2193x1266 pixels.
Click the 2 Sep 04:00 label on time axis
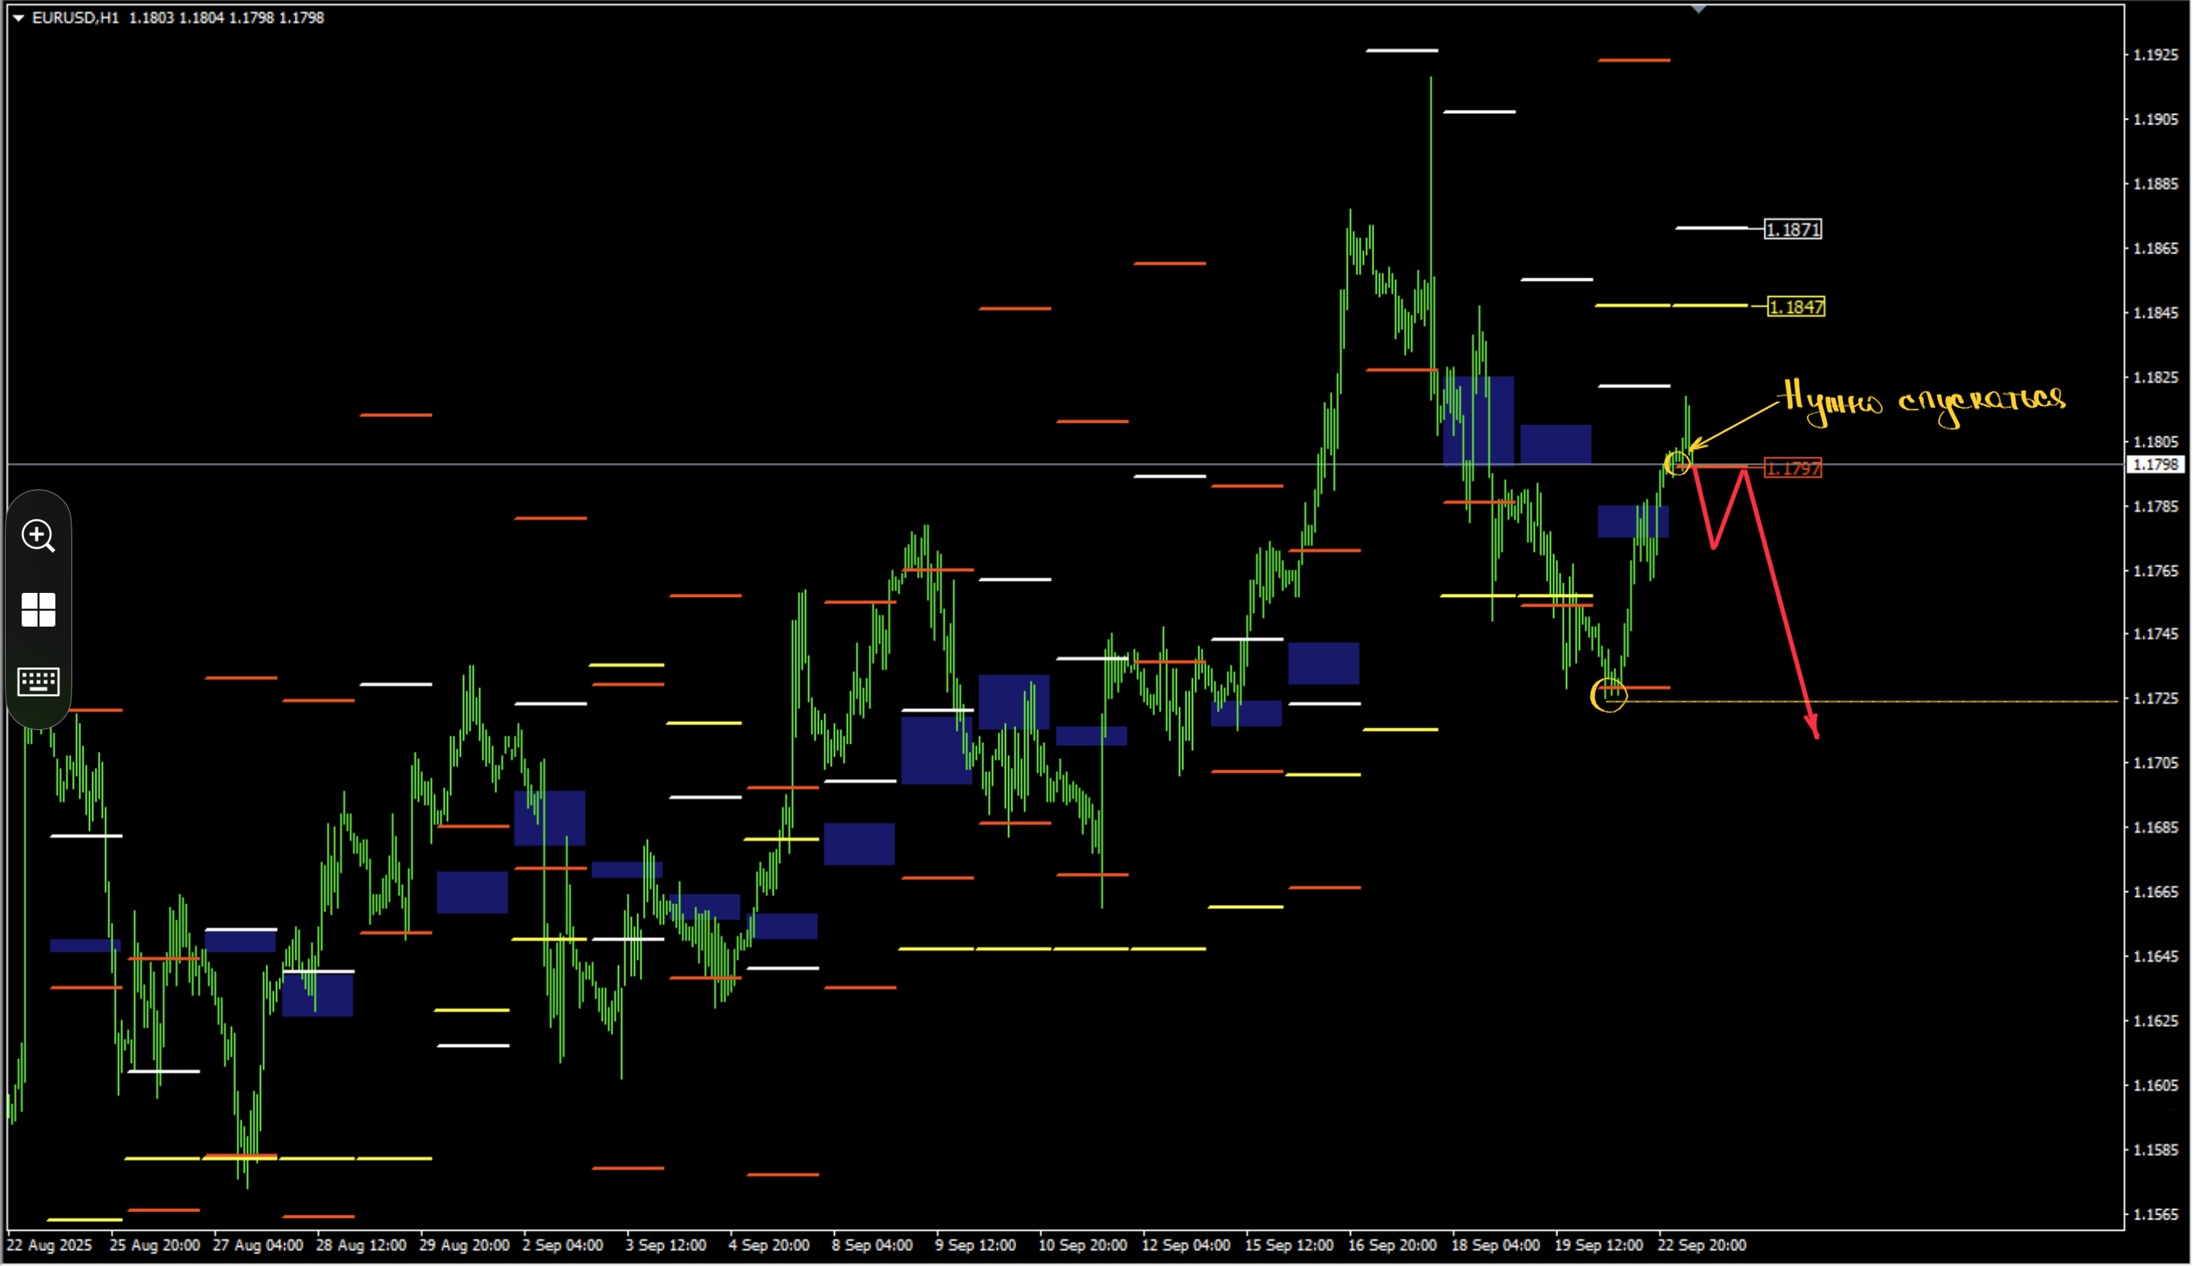562,1245
